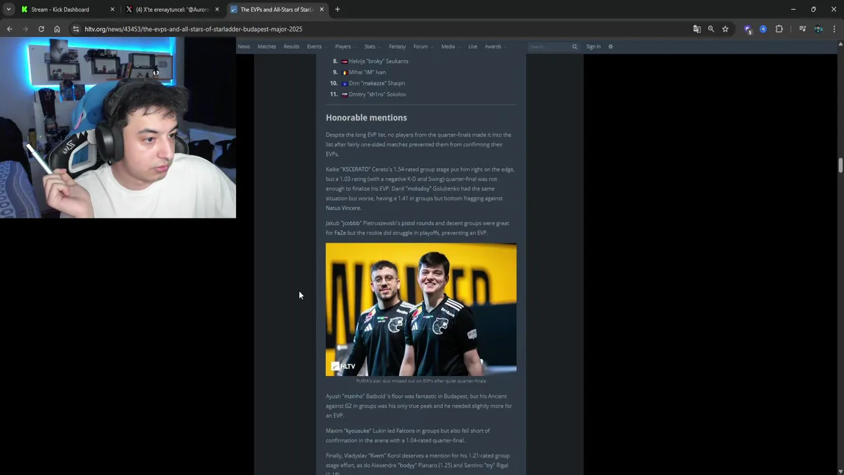844x475 pixels.
Task: Expand the Stats dropdown menu
Action: click(372, 47)
